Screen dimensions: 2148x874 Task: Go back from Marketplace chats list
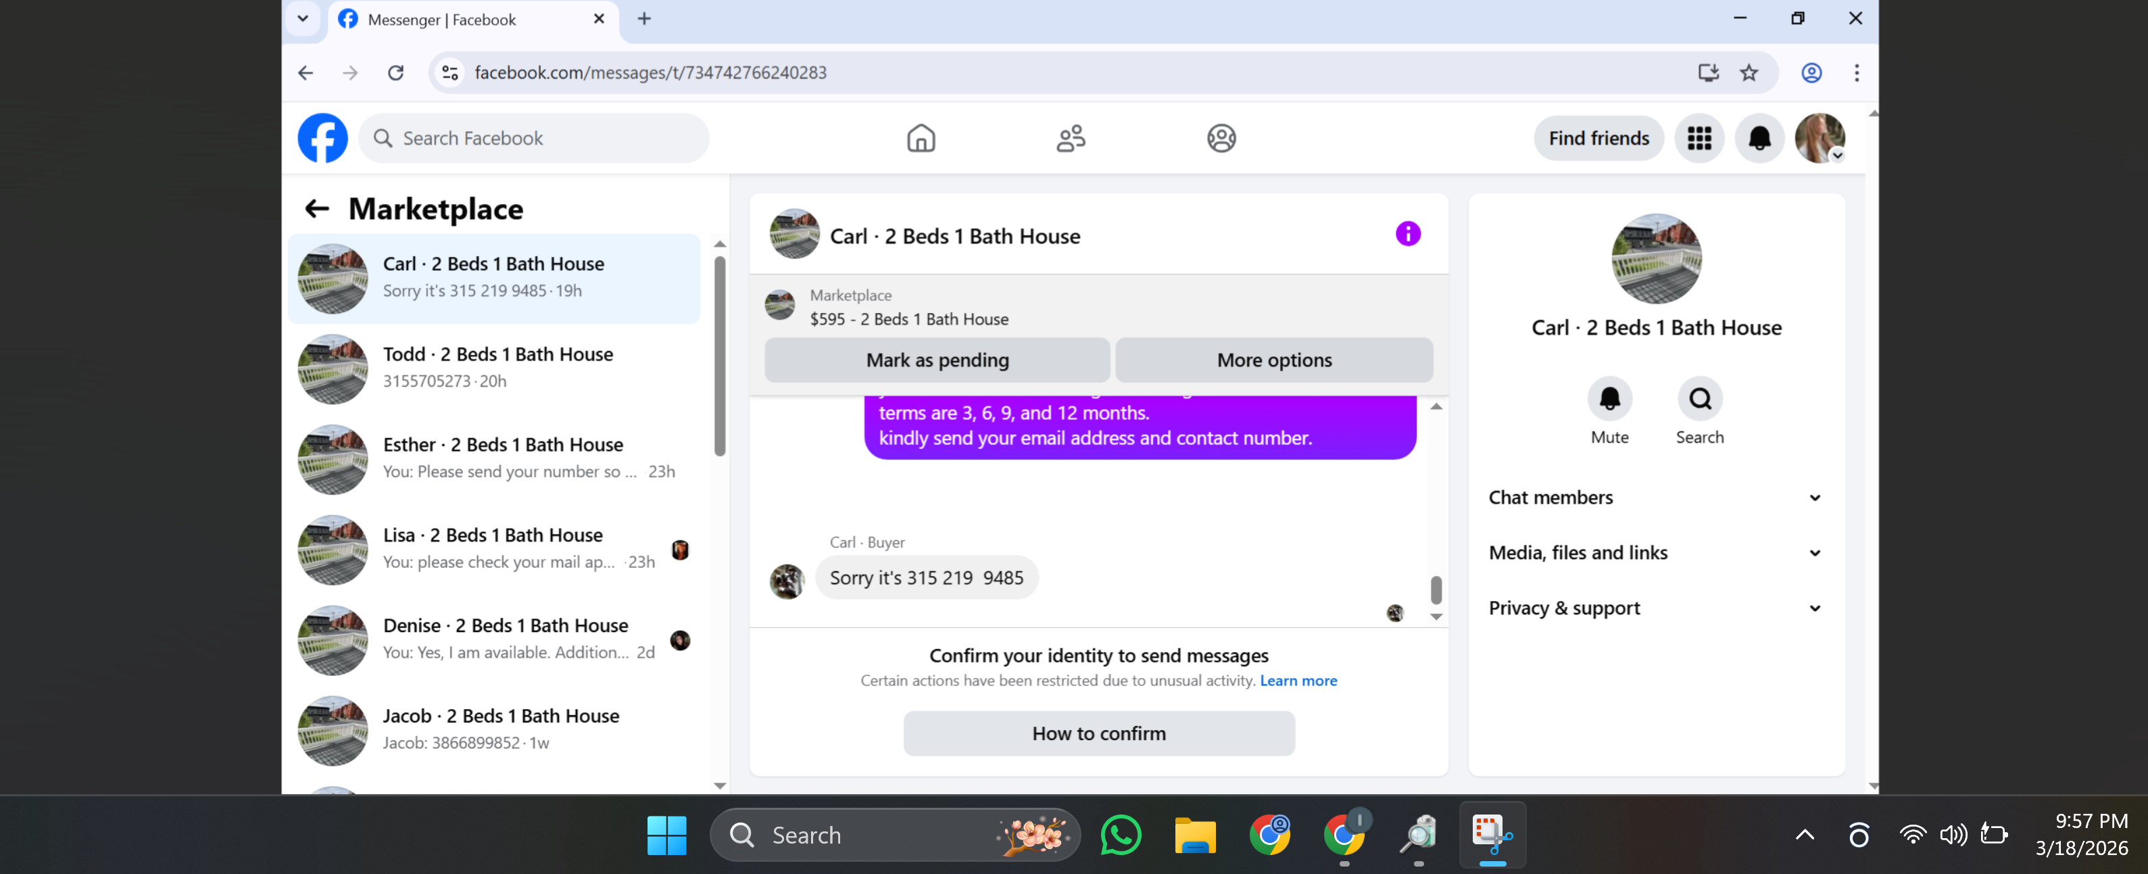coord(317,208)
